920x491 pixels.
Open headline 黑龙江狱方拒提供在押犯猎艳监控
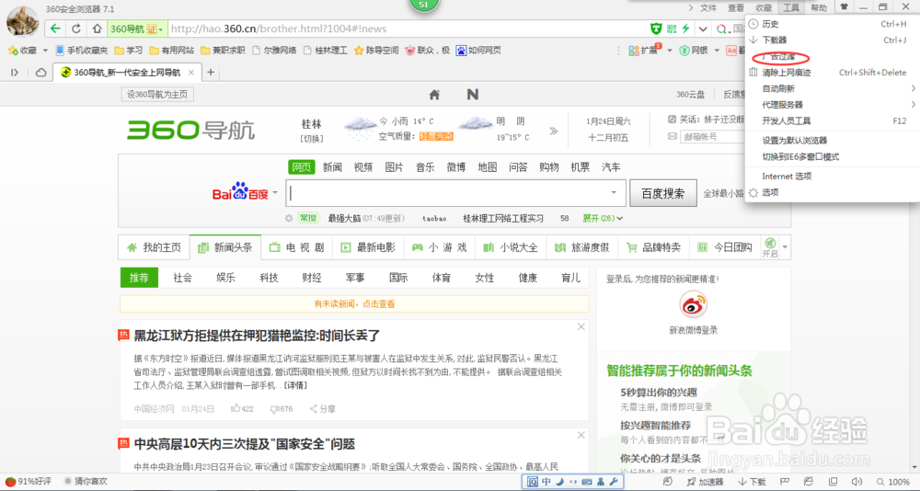pyautogui.click(x=257, y=337)
